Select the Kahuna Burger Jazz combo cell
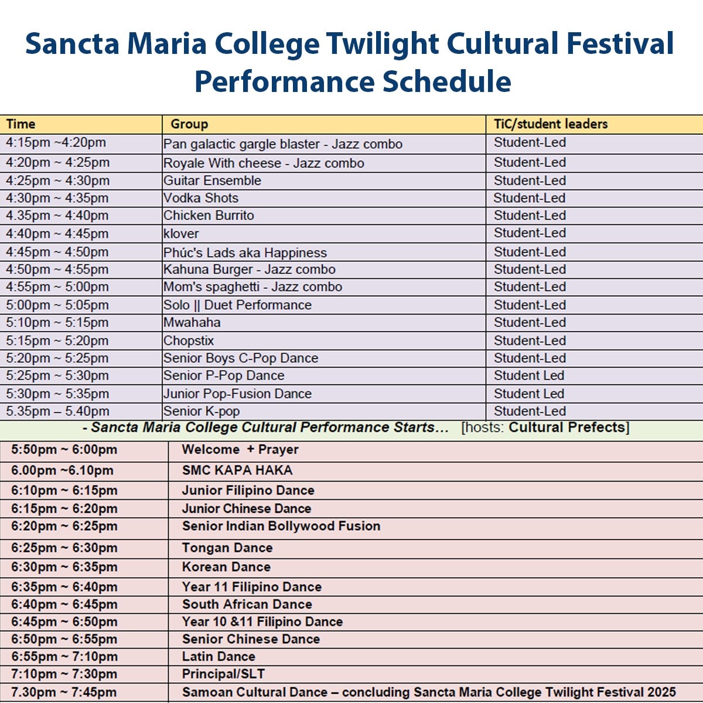This screenshot has height=703, width=703. coord(250,269)
